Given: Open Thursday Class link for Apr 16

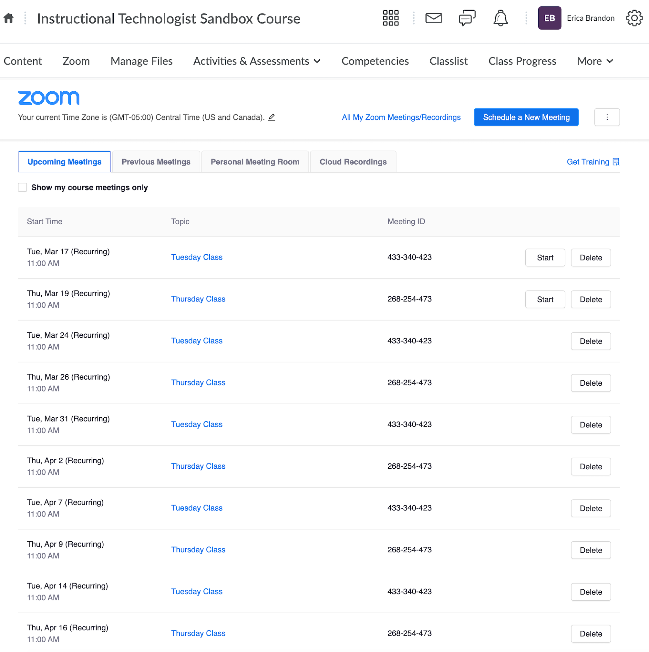Looking at the screenshot, I should click(x=198, y=634).
